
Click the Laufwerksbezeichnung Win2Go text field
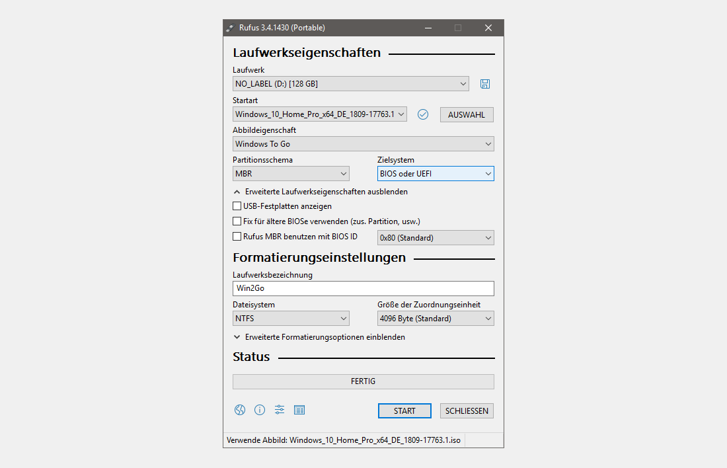(x=363, y=288)
